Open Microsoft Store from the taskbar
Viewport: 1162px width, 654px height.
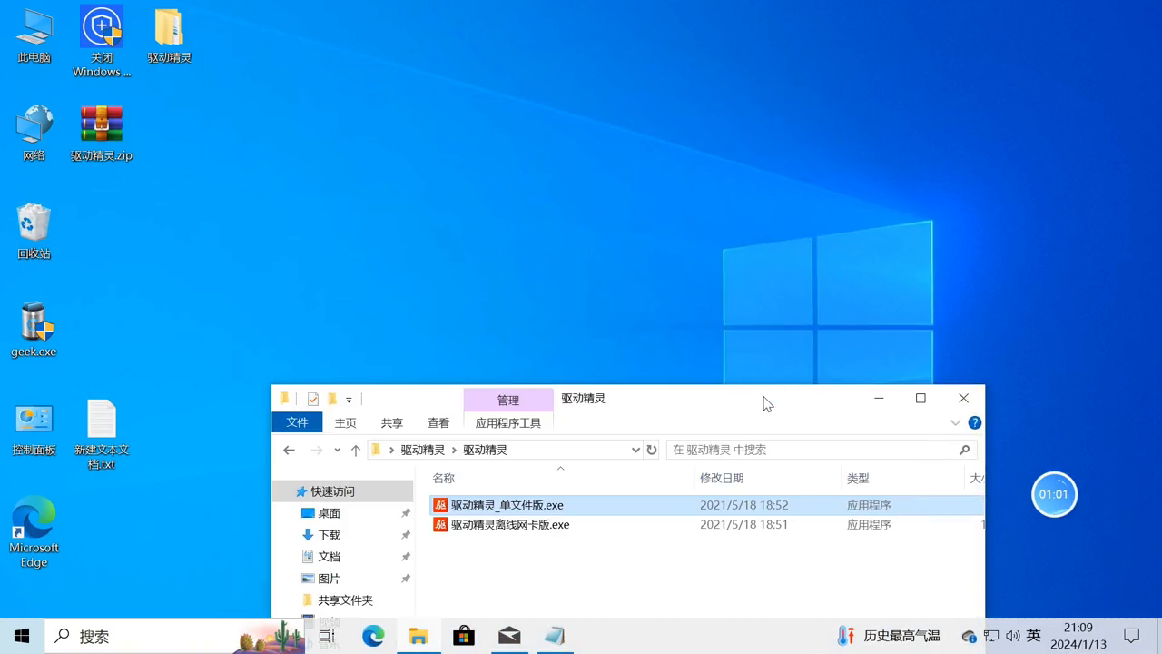[464, 636]
